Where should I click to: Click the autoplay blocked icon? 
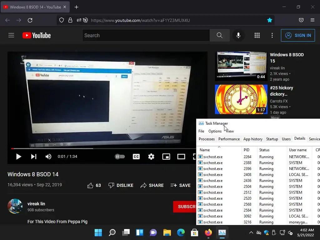tap(86, 20)
